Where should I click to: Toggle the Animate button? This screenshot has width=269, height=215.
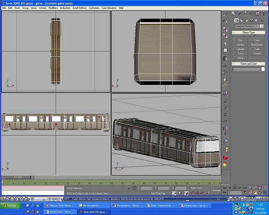(x=216, y=190)
